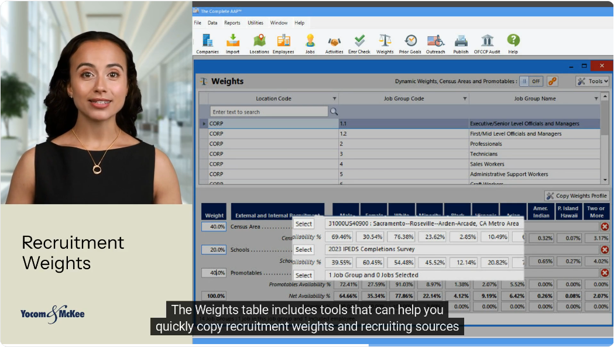This screenshot has height=347, width=614.
Task: Click the Promotables weight field
Action: tap(214, 273)
